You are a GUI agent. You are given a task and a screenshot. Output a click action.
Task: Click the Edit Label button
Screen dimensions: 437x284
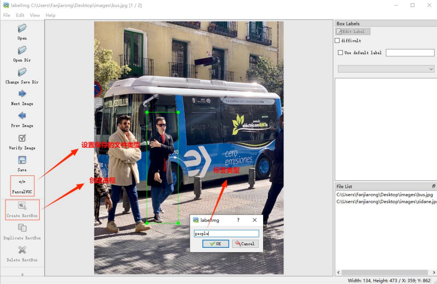[x=353, y=31]
